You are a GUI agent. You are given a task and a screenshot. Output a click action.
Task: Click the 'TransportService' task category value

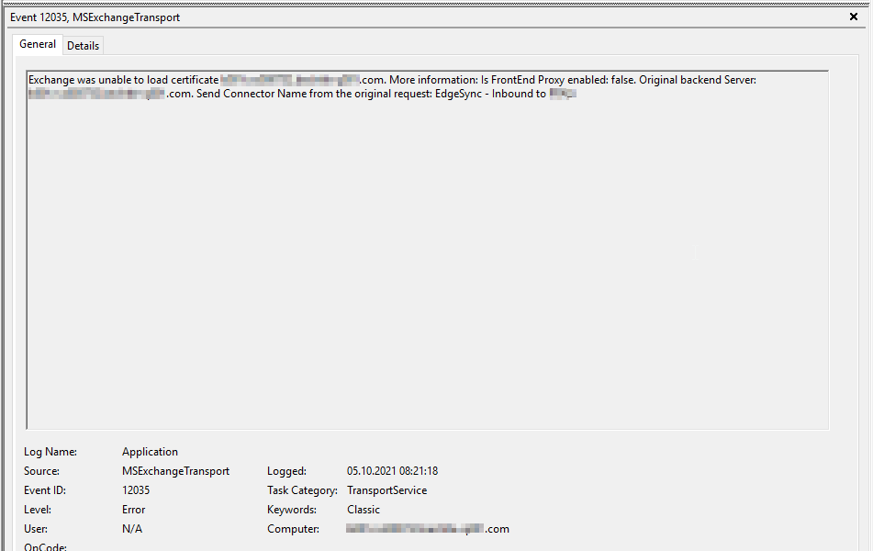pos(387,490)
